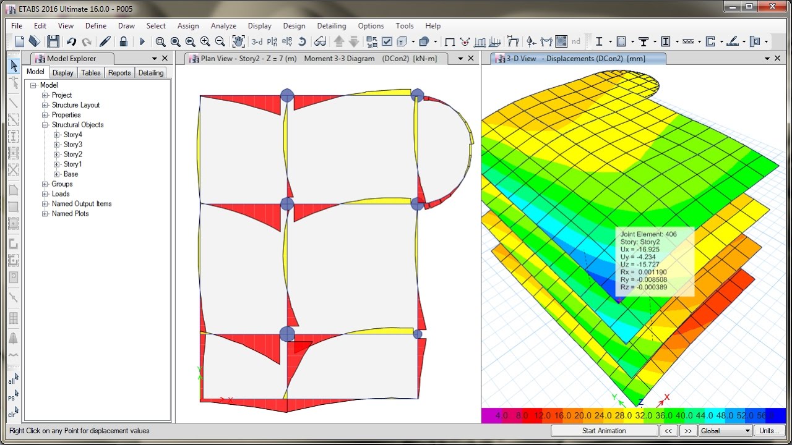Click the Rotate 3D View icon

[302, 41]
